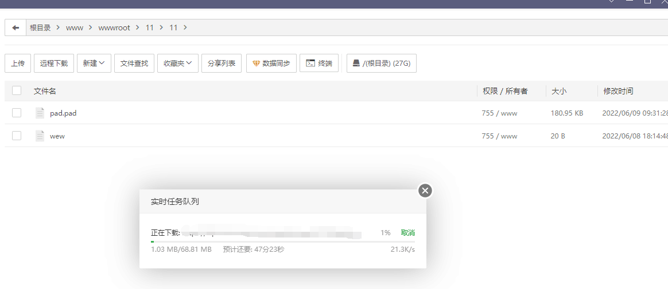
Task: Check the box for wew file
Action: pos(17,136)
